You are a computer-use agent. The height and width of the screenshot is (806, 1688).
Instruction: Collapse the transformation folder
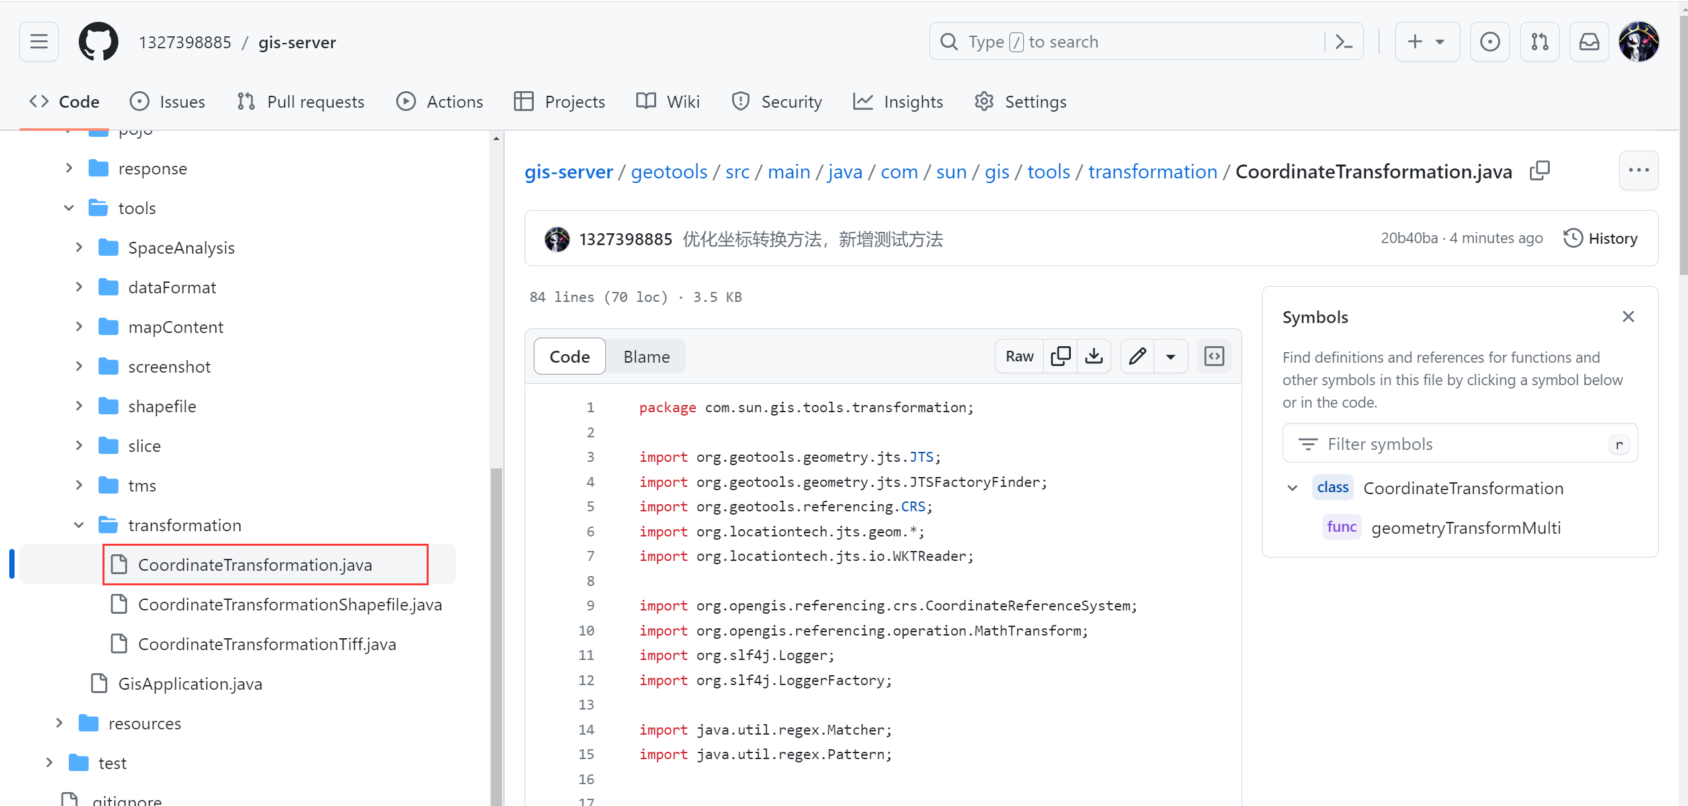coord(79,525)
